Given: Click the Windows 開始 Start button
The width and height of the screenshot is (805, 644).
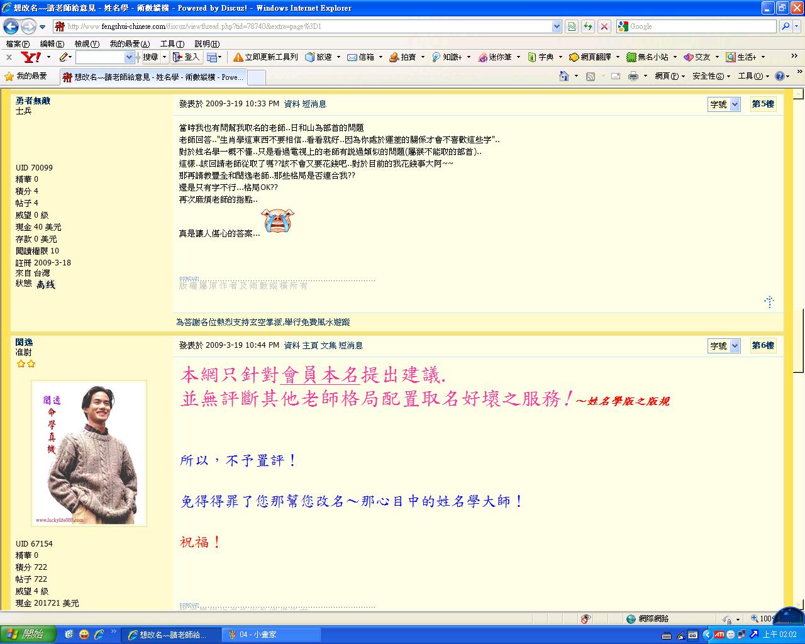Looking at the screenshot, I should 28,635.
